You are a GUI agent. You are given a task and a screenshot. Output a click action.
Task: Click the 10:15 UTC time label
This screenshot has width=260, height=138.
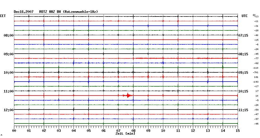[243, 91]
